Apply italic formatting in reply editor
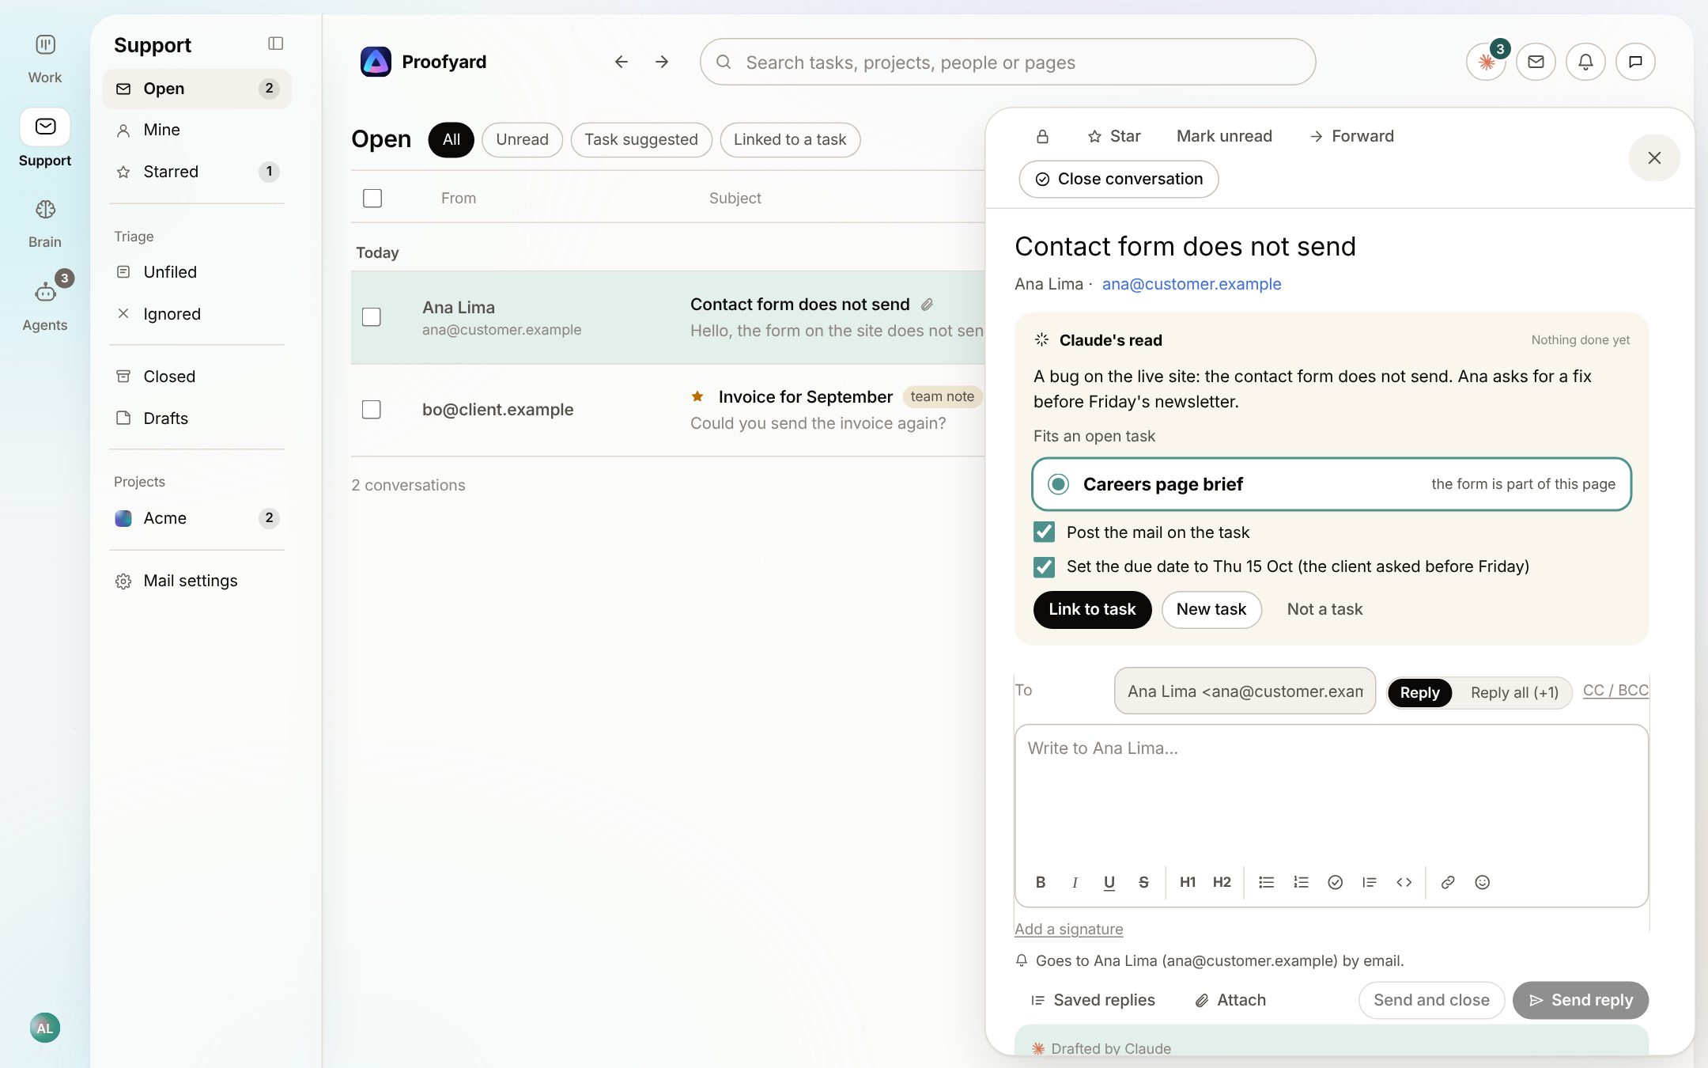 [1075, 882]
